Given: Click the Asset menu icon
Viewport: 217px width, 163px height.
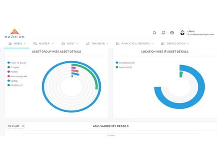Looking at the screenshot, I should point(63,43).
